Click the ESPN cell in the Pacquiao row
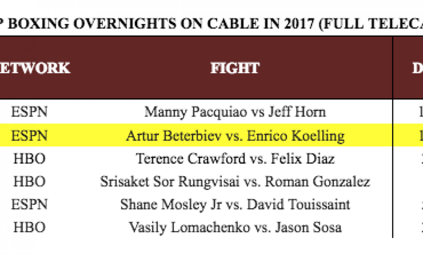 (29, 112)
